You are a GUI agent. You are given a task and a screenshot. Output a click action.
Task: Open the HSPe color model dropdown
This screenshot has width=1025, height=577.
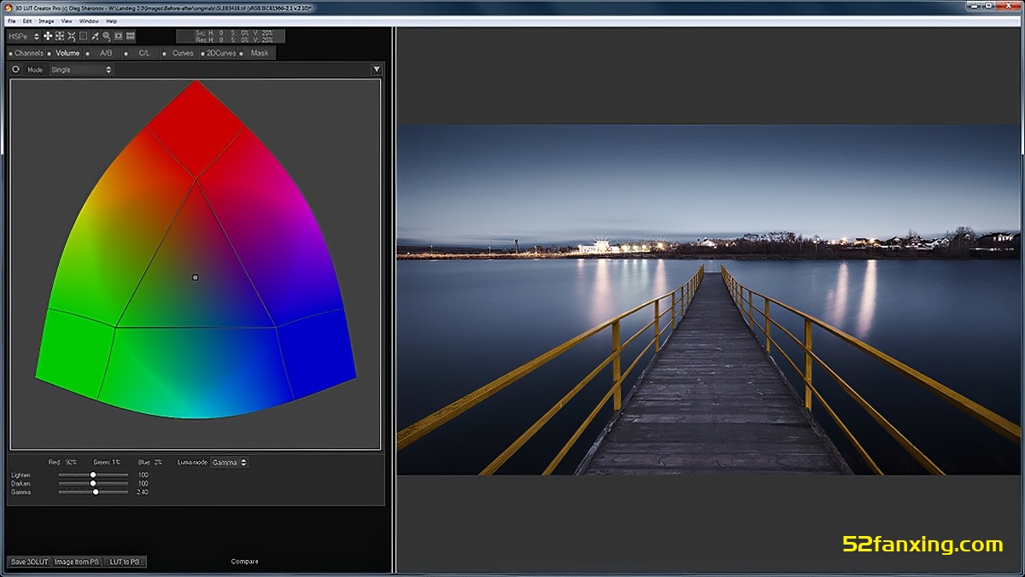click(23, 36)
